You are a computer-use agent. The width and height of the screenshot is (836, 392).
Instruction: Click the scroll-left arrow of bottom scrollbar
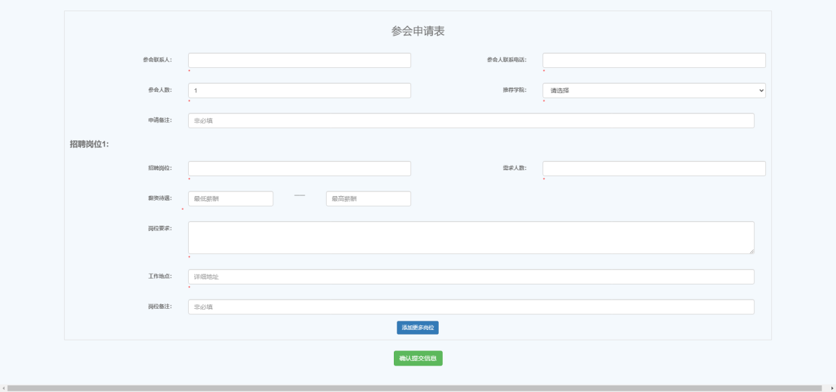(x=3, y=389)
